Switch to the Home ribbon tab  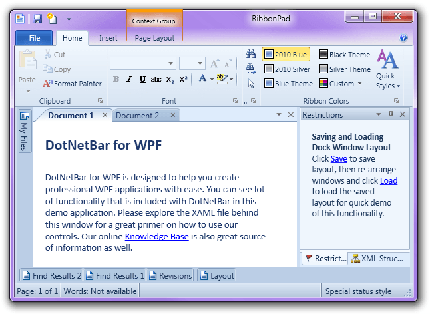click(x=72, y=38)
